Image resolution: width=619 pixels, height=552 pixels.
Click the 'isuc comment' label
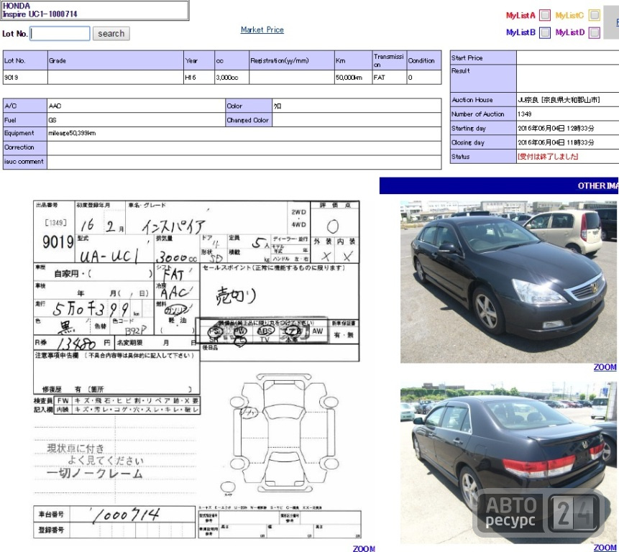24,162
